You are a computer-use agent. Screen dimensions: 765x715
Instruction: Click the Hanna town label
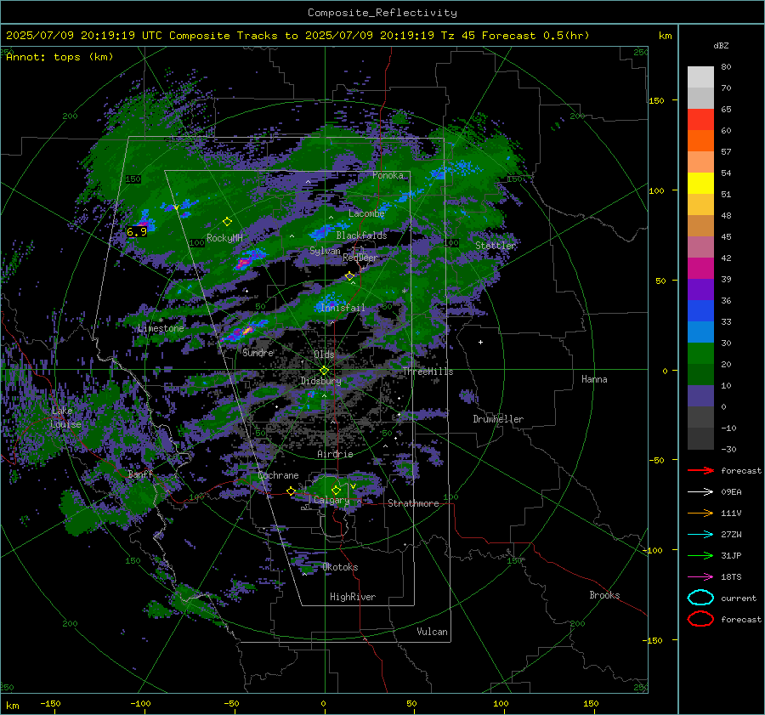pos(594,379)
